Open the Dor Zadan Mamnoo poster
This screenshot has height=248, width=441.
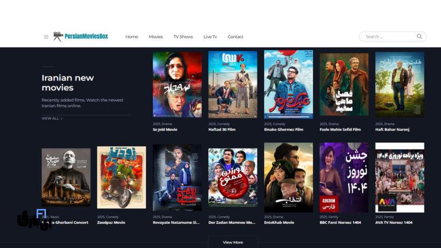tap(233, 177)
